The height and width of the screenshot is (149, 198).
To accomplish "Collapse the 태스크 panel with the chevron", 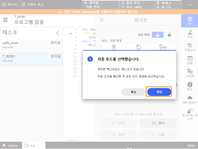I will (58, 33).
